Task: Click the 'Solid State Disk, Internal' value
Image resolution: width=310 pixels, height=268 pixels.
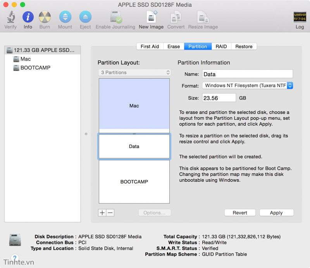Action: click(x=106, y=248)
